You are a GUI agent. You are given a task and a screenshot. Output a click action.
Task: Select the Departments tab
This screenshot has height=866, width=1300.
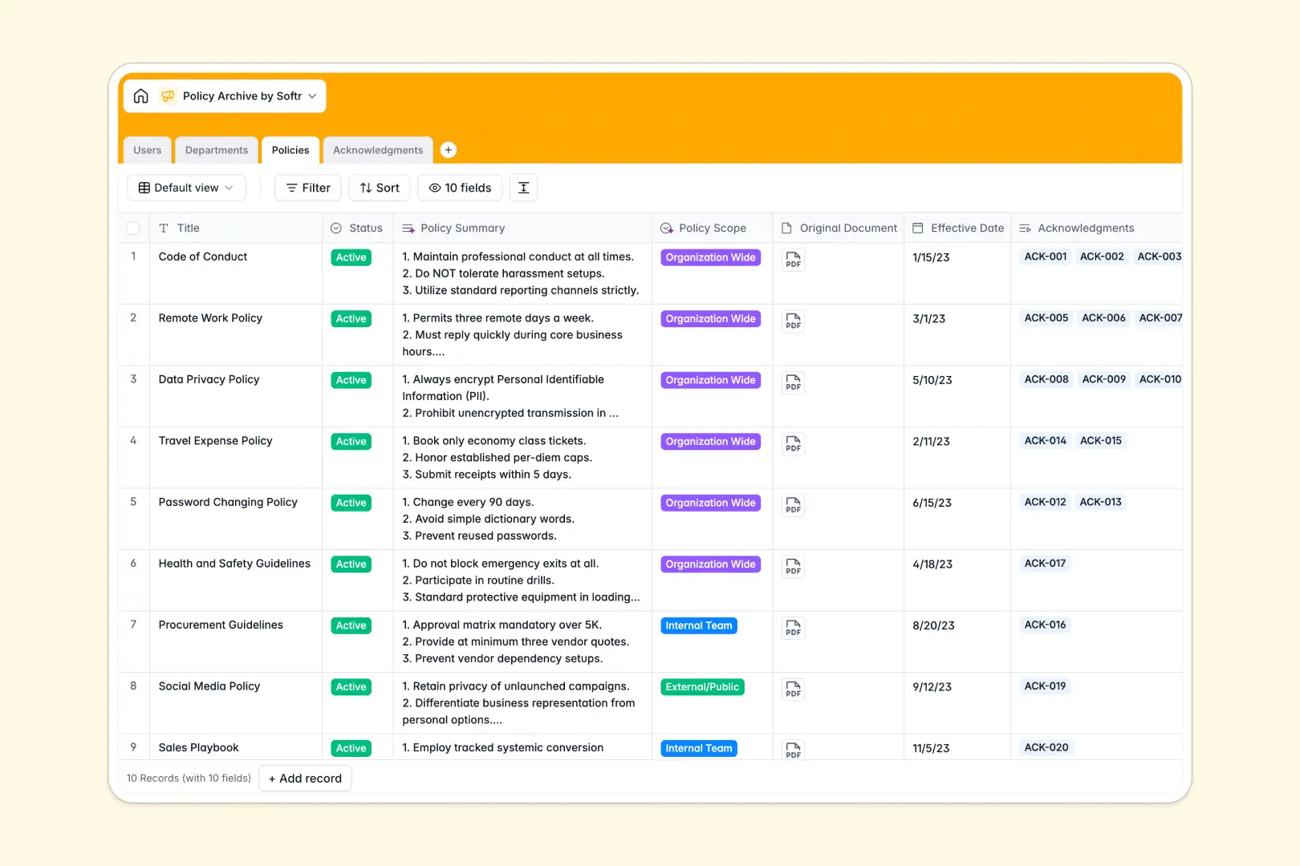tap(216, 149)
